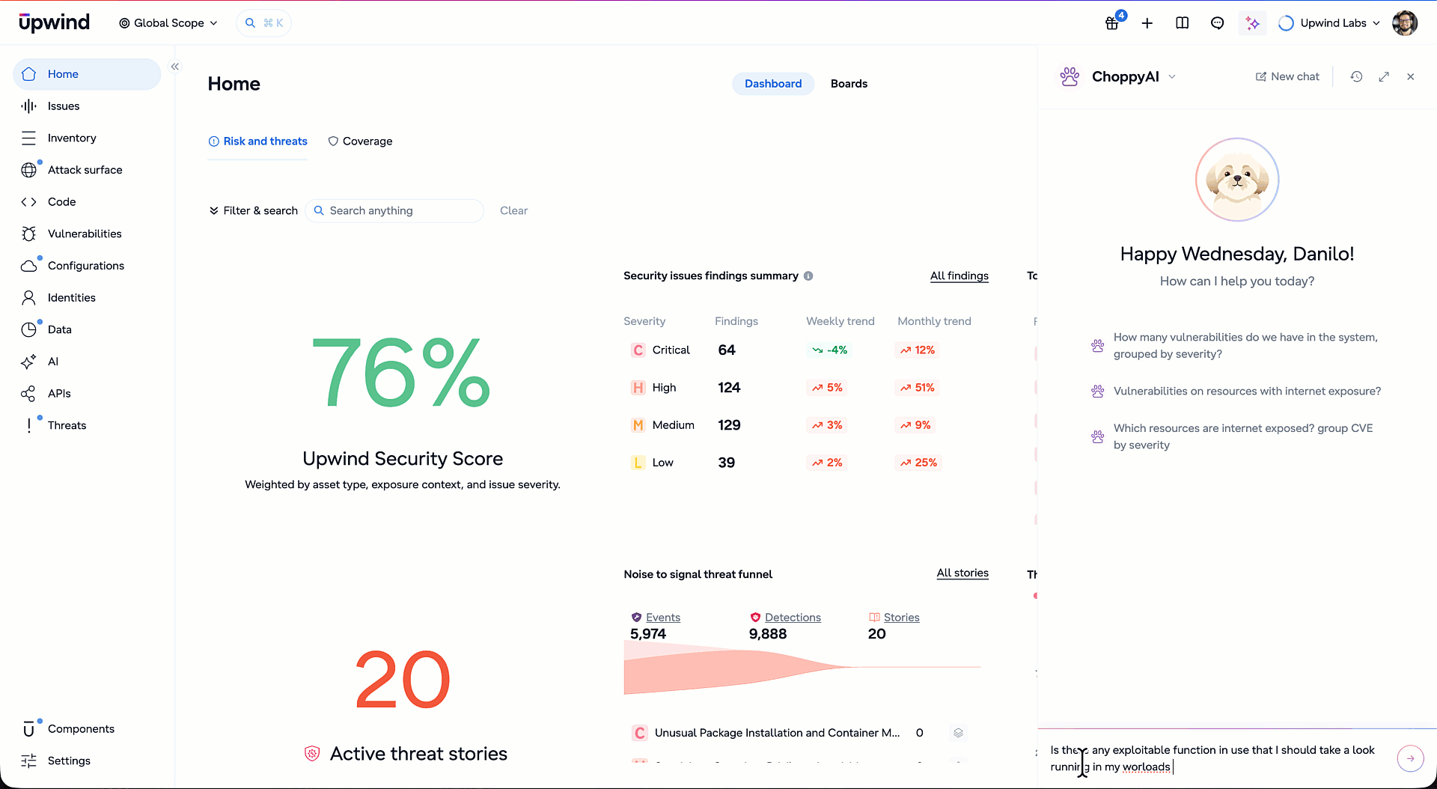Expand ChoppyAI panel to full size

coord(1384,76)
